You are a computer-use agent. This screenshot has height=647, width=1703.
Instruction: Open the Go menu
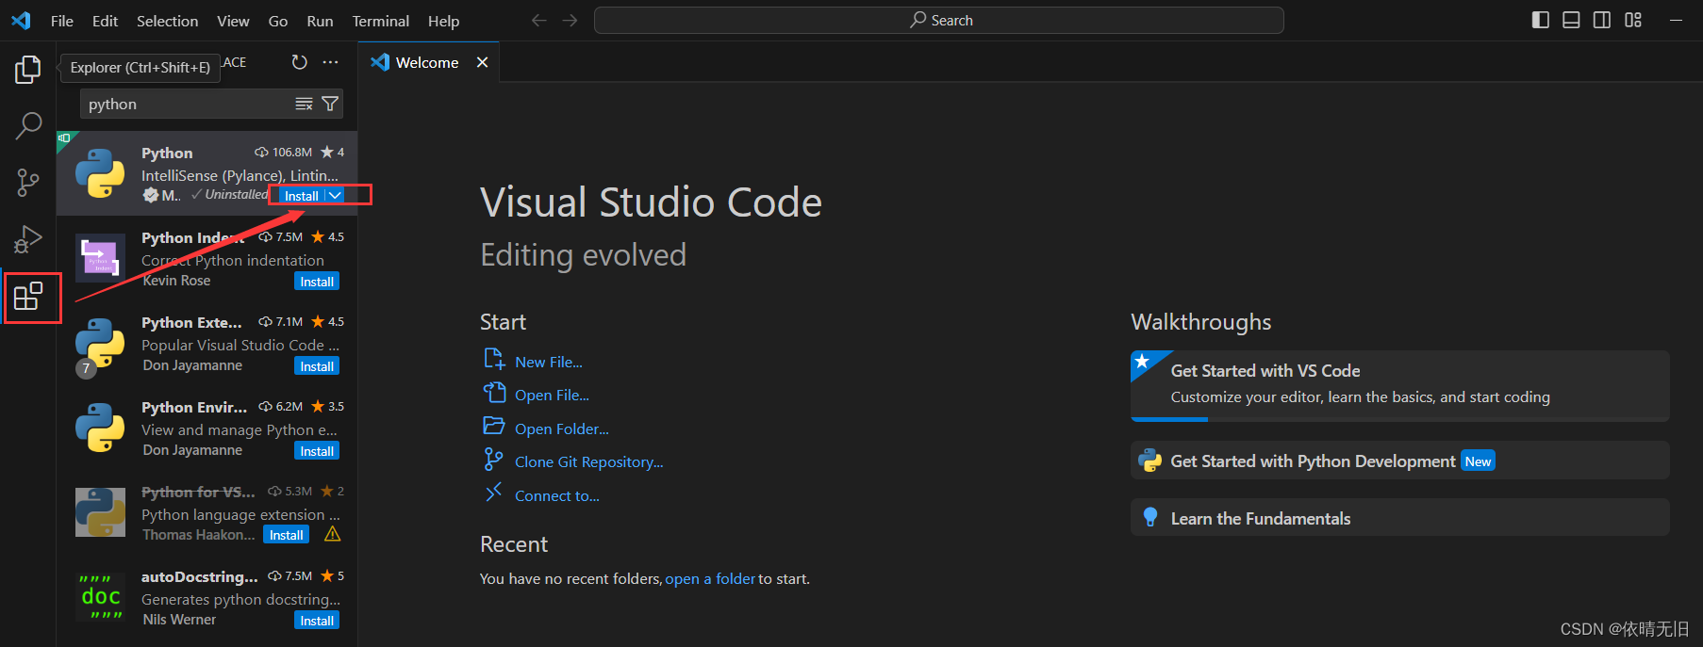pos(278,21)
